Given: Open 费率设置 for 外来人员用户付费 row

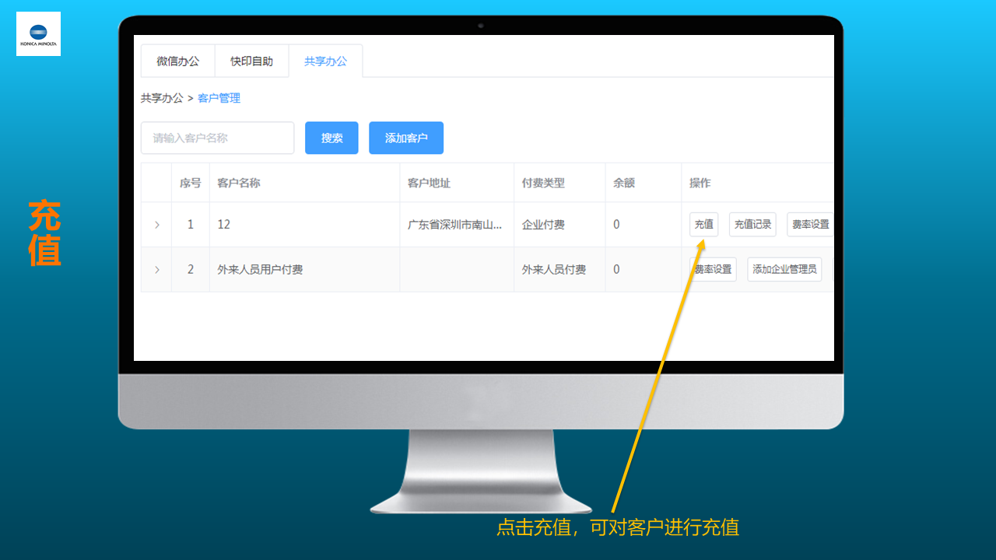Looking at the screenshot, I should click(x=713, y=270).
